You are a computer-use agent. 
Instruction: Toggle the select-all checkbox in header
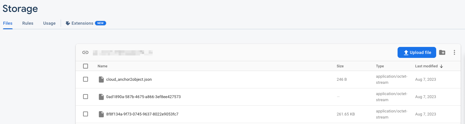click(x=86, y=66)
